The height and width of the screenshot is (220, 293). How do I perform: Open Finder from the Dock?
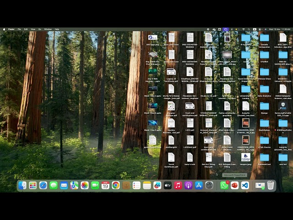tap(22, 185)
